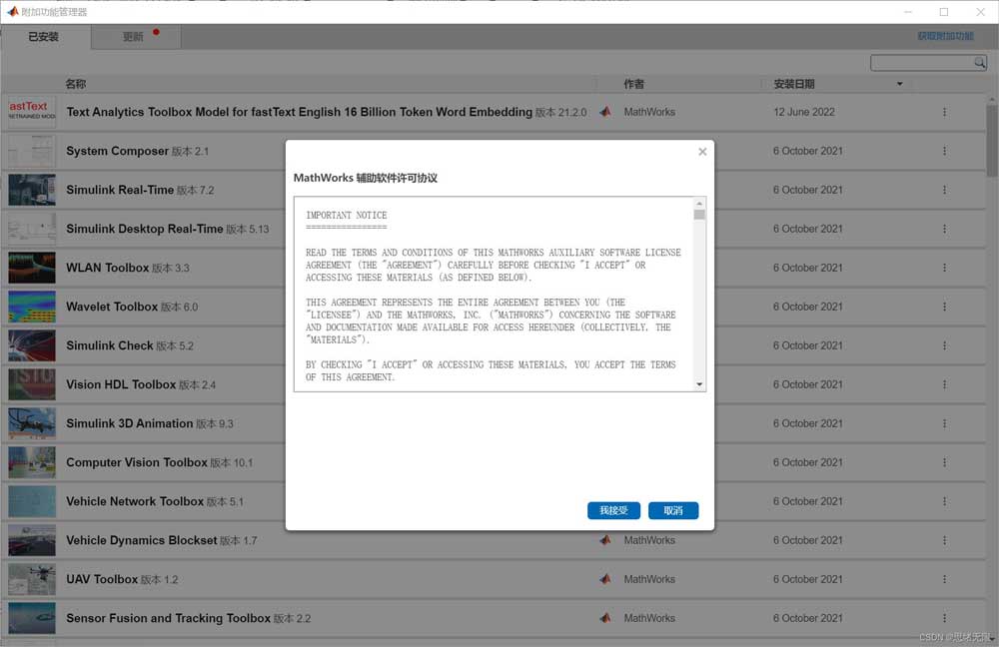Viewport: 999px width, 647px height.
Task: Click the Simulink 3D Animation thumbnail
Action: click(x=32, y=423)
